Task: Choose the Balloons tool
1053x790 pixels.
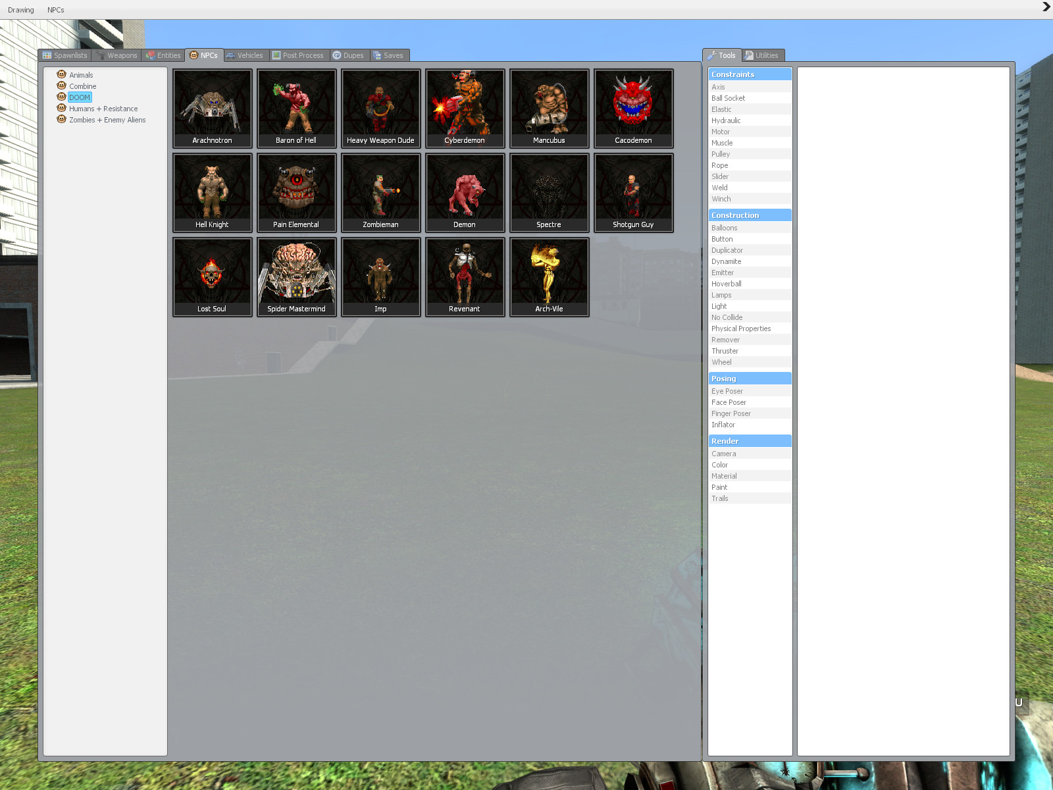Action: (x=750, y=228)
